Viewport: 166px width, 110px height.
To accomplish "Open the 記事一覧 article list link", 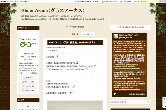I will [75, 34].
